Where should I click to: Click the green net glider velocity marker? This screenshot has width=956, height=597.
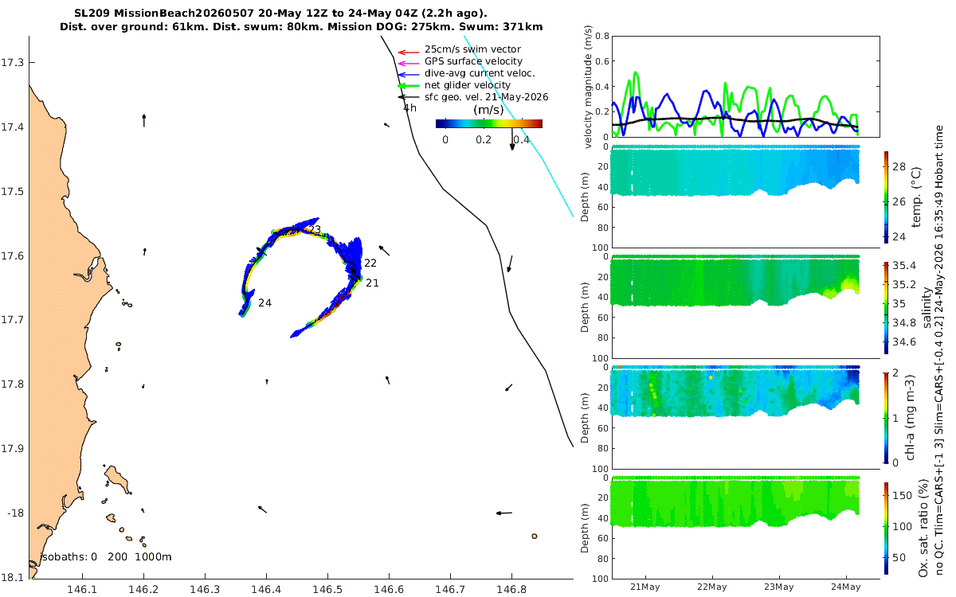407,85
